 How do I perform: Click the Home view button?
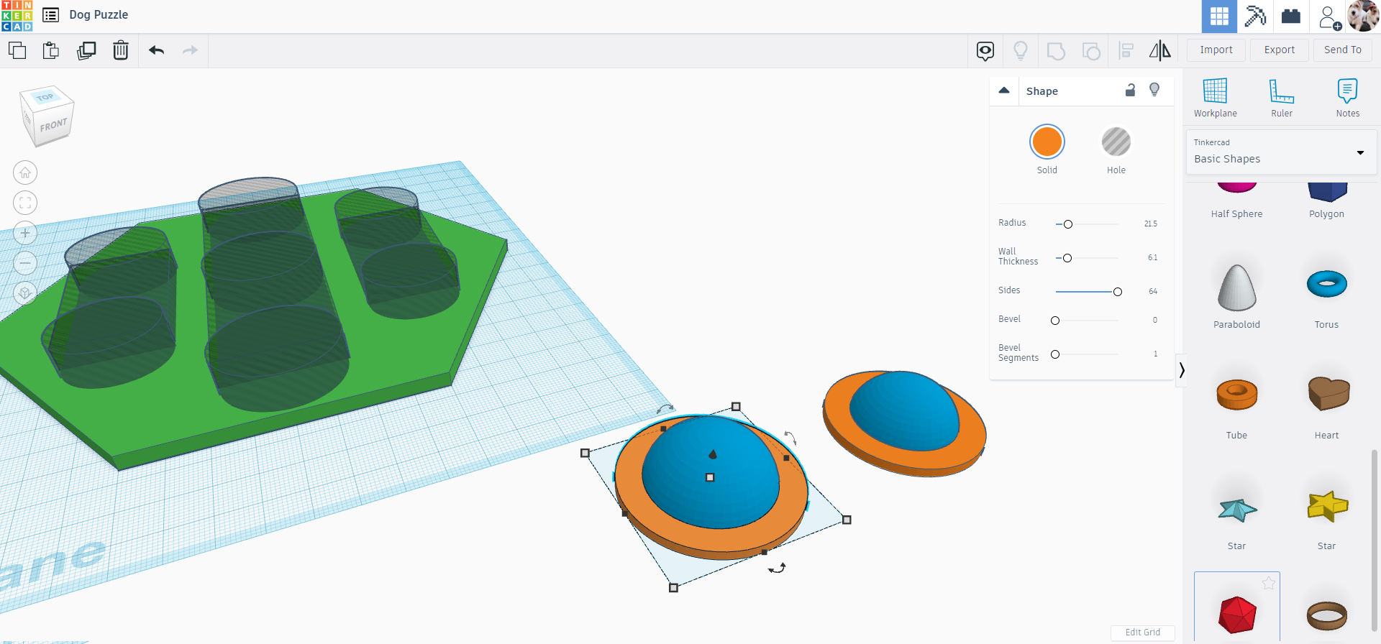coord(25,172)
